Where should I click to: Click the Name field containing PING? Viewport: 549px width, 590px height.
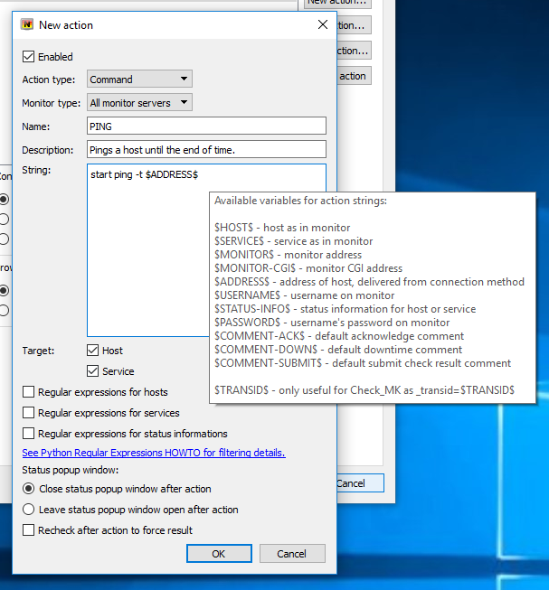pyautogui.click(x=206, y=126)
